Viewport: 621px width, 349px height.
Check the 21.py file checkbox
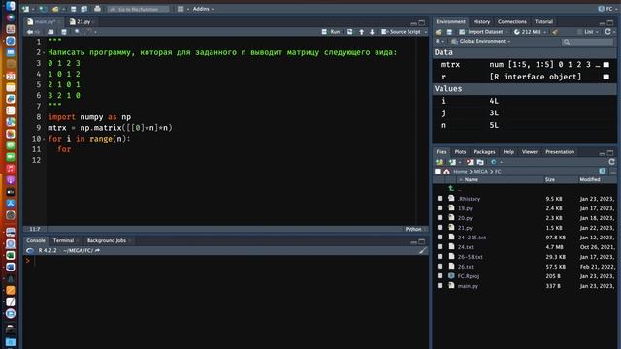(440, 228)
